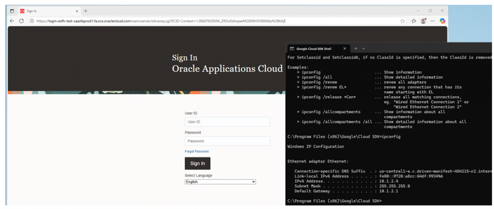Open the browser profile avatar
Screen dimensions: 494x209
tap(424, 21)
